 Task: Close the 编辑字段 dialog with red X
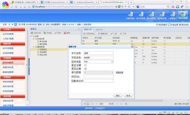coord(132,46)
